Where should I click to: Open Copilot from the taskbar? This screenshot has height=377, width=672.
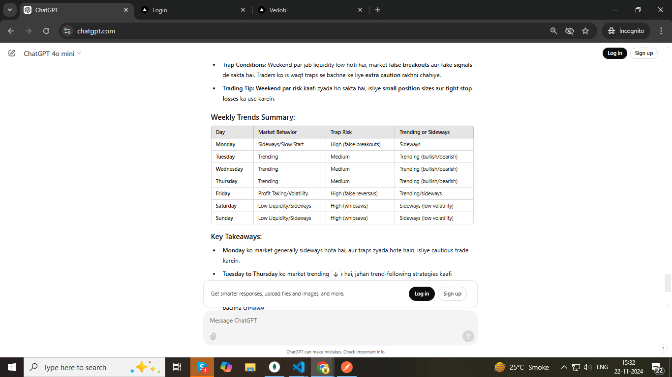click(226, 367)
